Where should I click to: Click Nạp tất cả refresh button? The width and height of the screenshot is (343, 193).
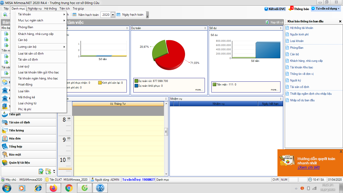pyautogui.click(x=274, y=22)
